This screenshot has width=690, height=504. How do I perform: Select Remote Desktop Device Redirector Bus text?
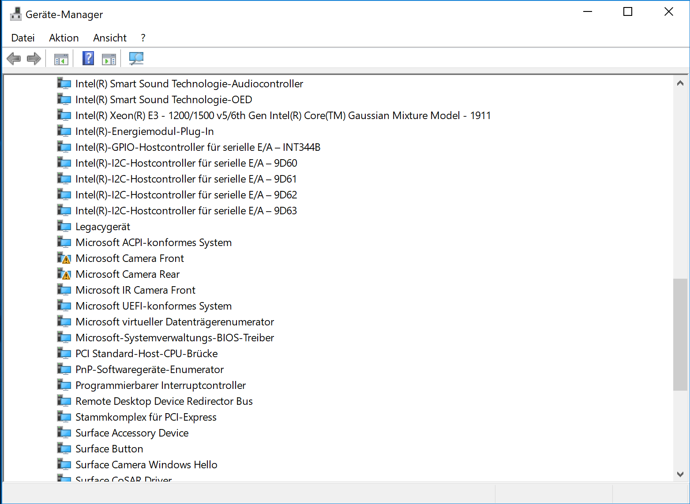(x=164, y=401)
